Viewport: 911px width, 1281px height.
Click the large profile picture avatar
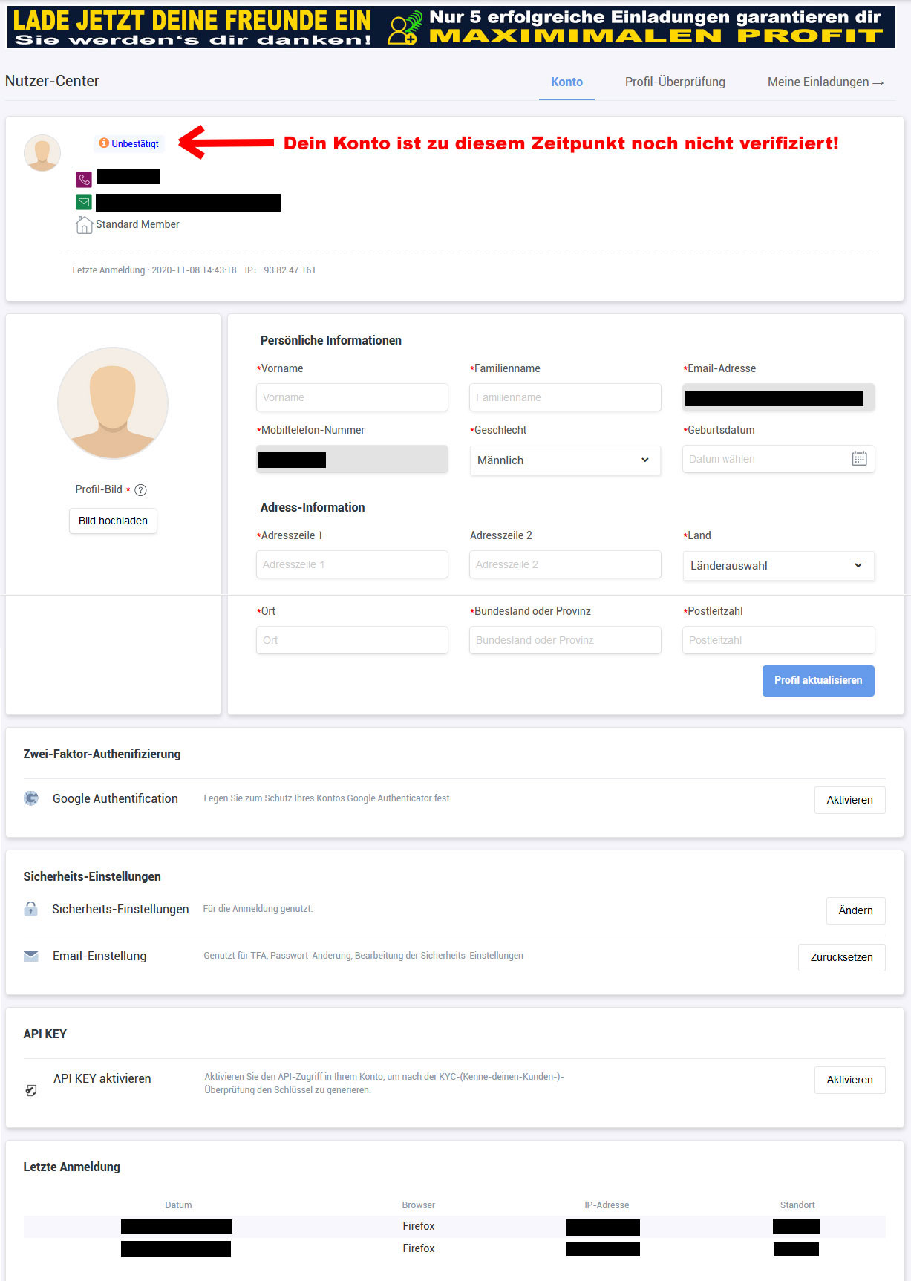click(113, 403)
